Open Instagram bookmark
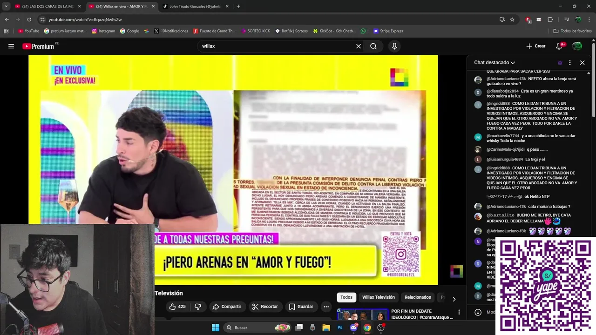The image size is (596, 335). (103, 31)
